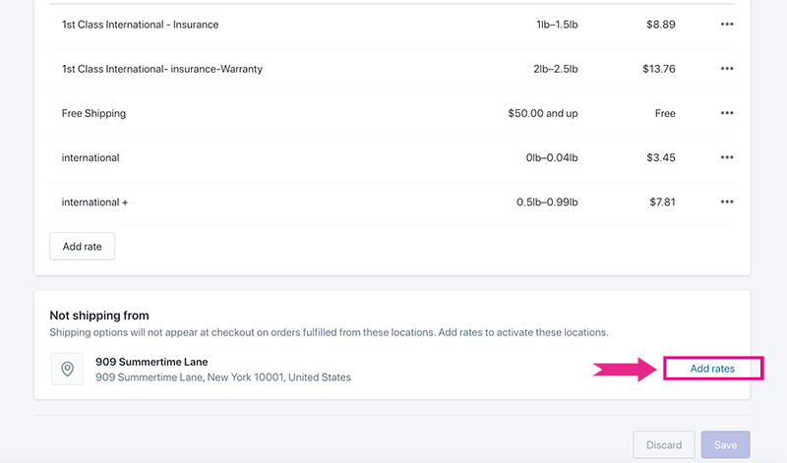
Task: Save the shipping settings
Action: (725, 445)
